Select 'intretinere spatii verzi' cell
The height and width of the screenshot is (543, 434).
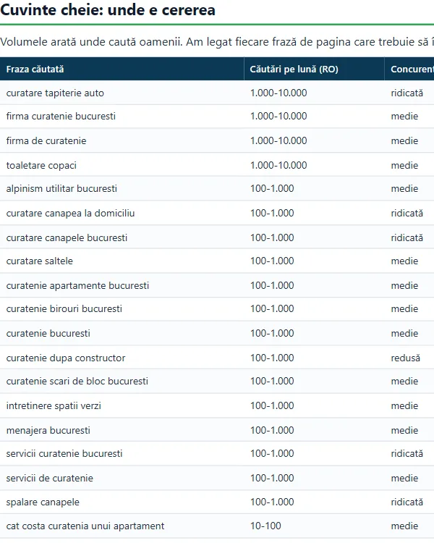(122, 405)
